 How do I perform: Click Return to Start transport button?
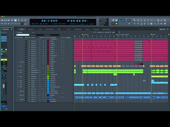coord(12,20)
